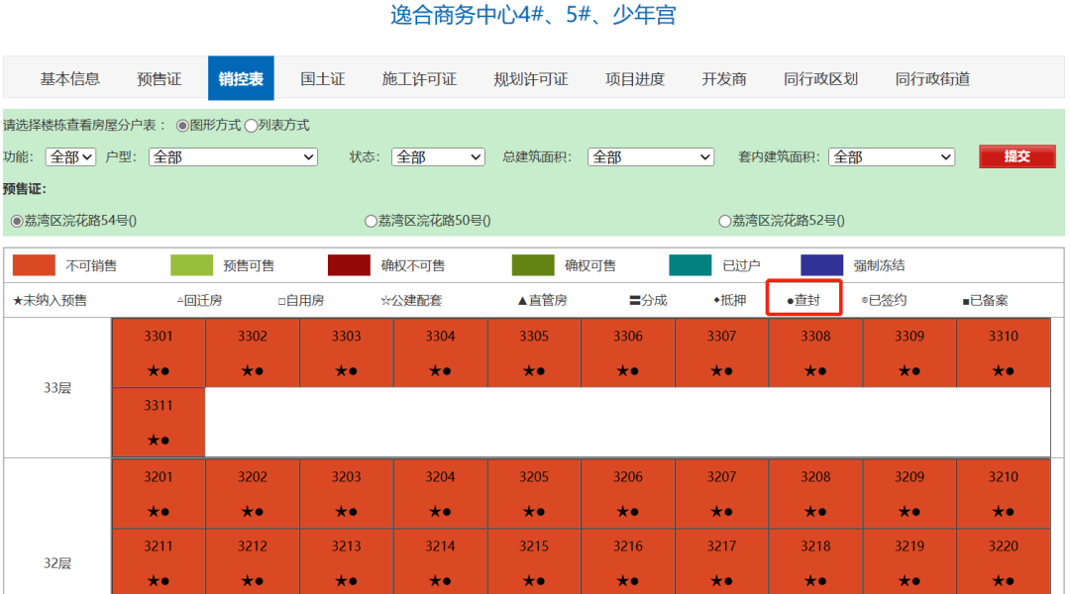Click the 不可销售 orange-red legend swatch
Image resolution: width=1070 pixels, height=594 pixels.
34,265
